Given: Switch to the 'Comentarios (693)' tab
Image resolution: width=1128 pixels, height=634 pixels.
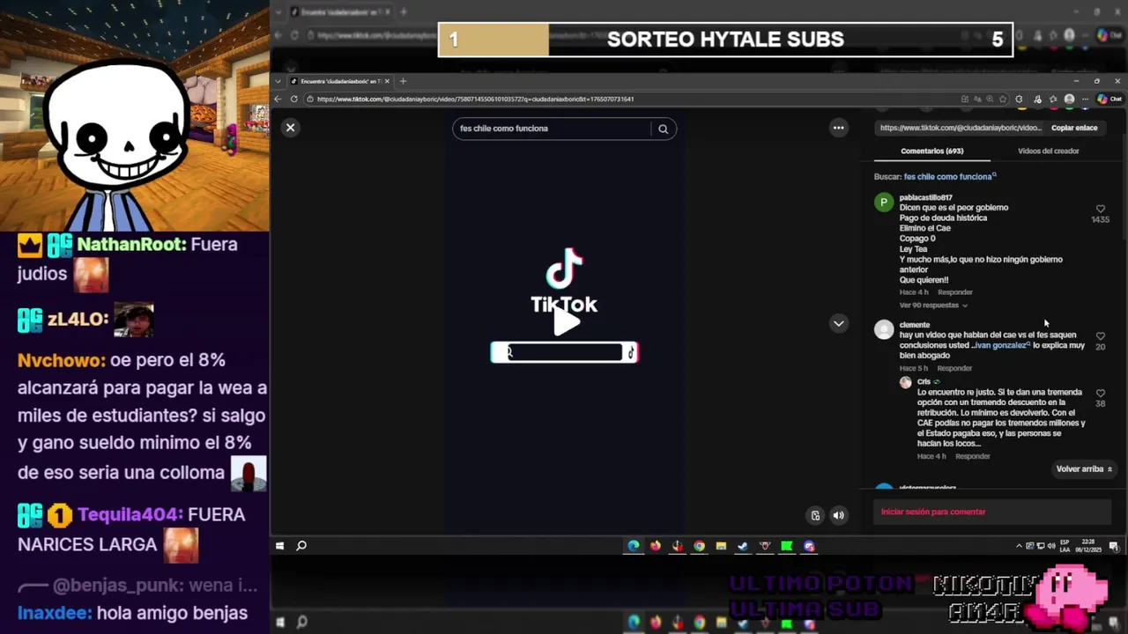Looking at the screenshot, I should click(931, 151).
